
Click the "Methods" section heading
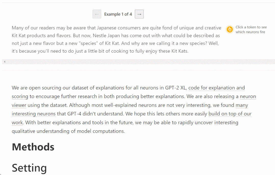click(33, 147)
